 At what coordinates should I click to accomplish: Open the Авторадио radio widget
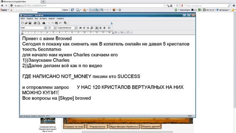pyautogui.click(x=223, y=10)
